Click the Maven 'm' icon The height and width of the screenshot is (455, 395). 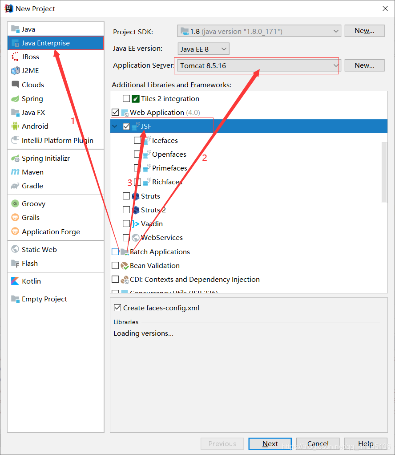pos(15,172)
